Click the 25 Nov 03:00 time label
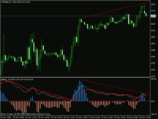Viewport: 158px width, 119px height. pos(18,117)
